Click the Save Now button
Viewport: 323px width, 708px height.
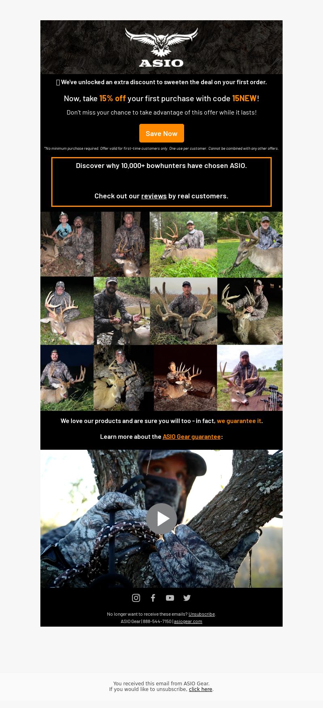[161, 133]
